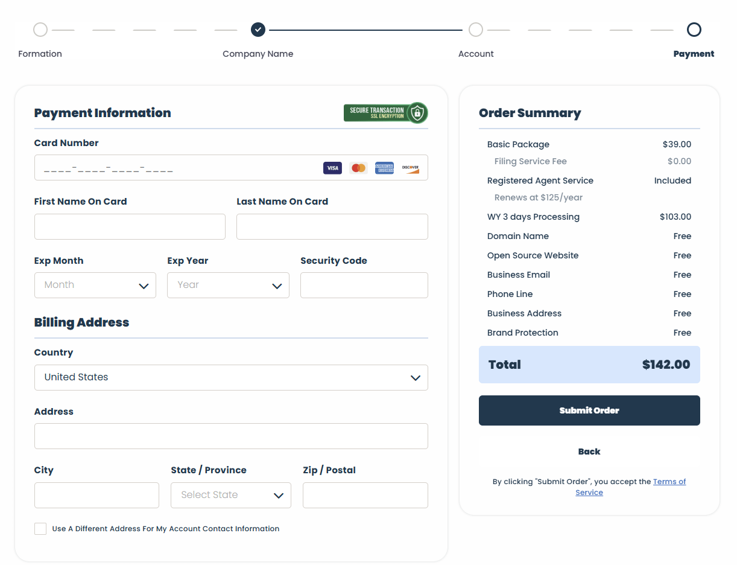
Task: Open the Exp Month dropdown
Action: pyautogui.click(x=95, y=285)
